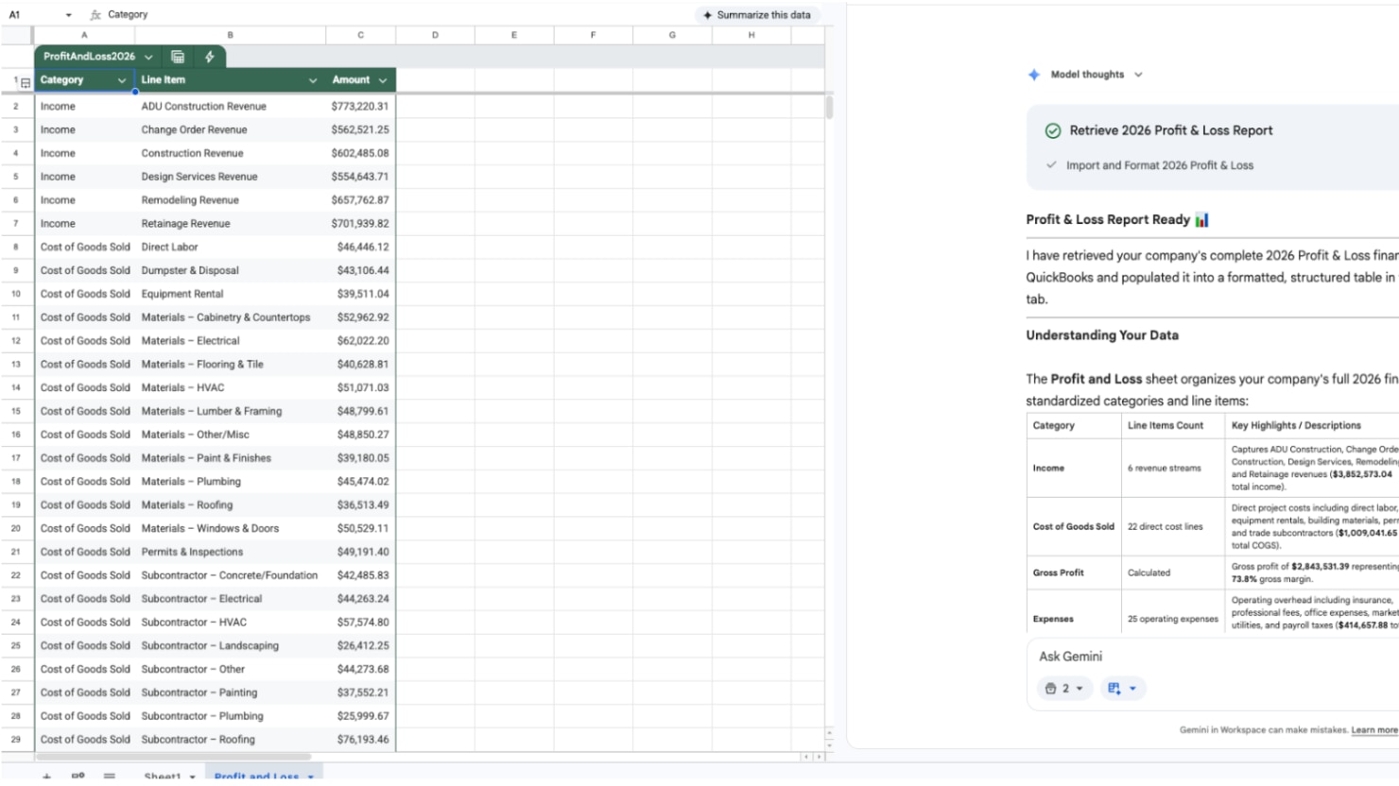Open the ProfitAndLoss2026 table name dropdown
This screenshot has width=1399, height=786.
pyautogui.click(x=148, y=57)
